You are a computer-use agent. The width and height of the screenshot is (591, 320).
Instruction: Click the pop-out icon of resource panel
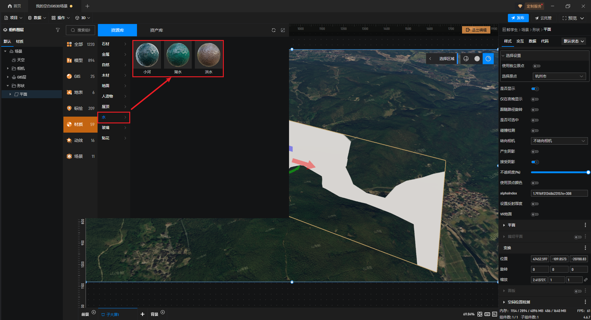(x=283, y=30)
